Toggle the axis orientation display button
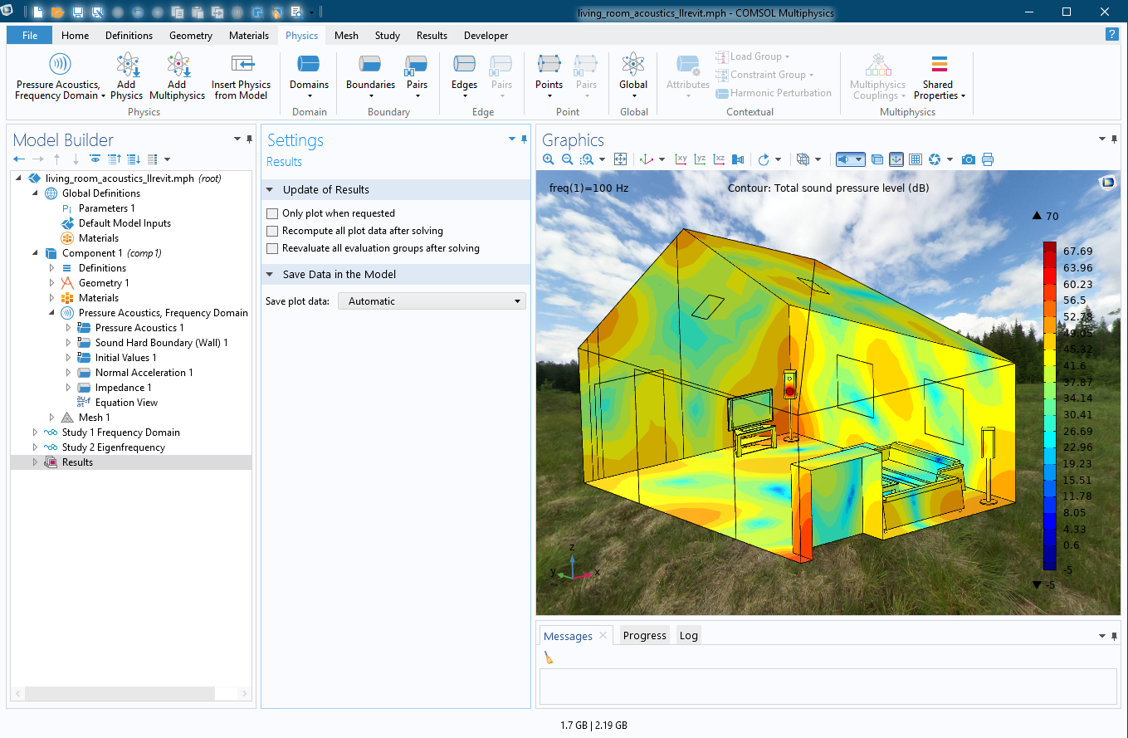The height and width of the screenshot is (738, 1128). click(x=896, y=159)
